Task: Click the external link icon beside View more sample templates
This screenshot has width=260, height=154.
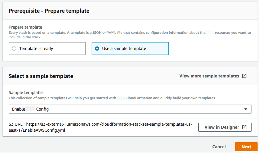Action: coord(244,76)
